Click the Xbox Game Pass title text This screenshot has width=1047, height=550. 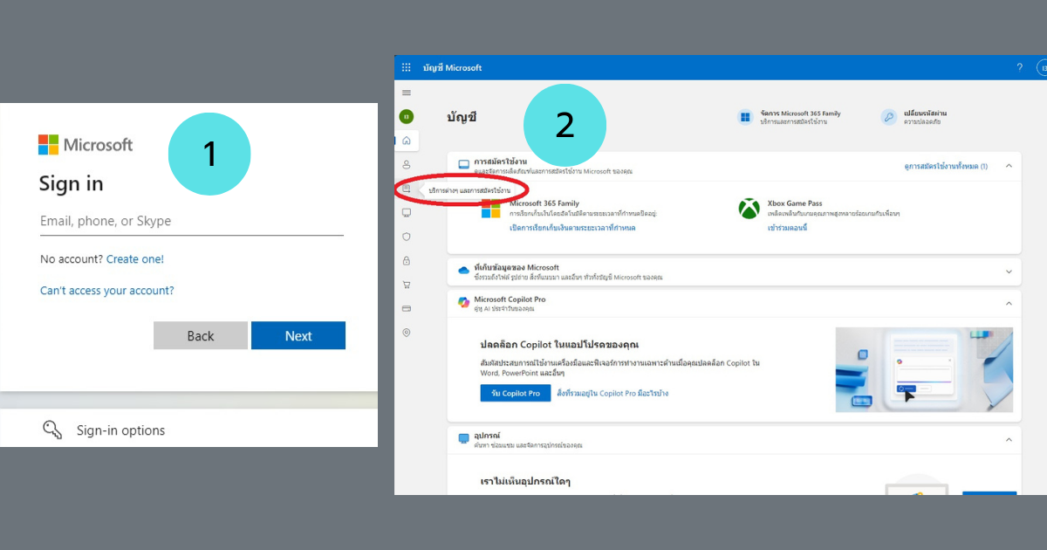pos(795,203)
